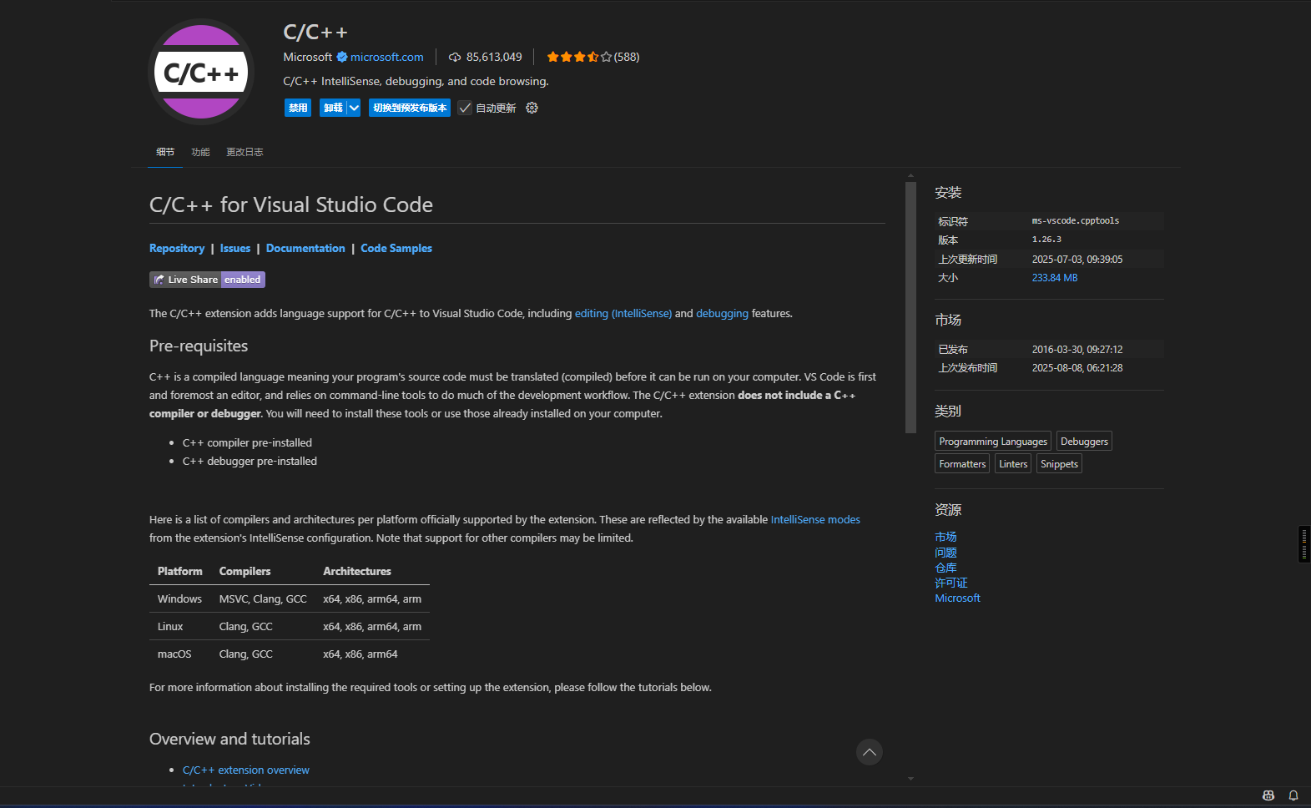Viewport: 1311px width, 808px height.
Task: Open the Documentation link
Action: [x=305, y=248]
